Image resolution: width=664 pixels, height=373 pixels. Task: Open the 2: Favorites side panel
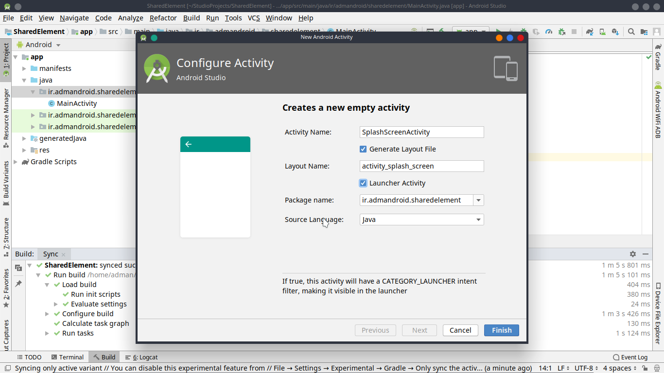coord(6,288)
